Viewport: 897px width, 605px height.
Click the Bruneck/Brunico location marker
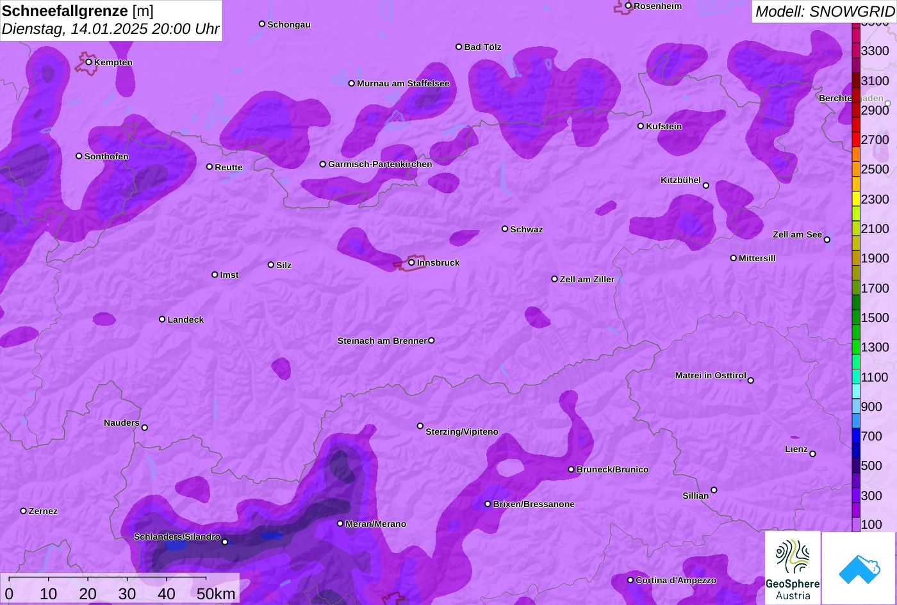click(x=572, y=469)
